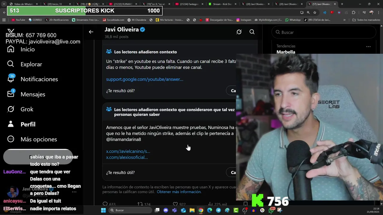
Task: Open Microsoft Edge from the taskbar
Action: point(209,210)
